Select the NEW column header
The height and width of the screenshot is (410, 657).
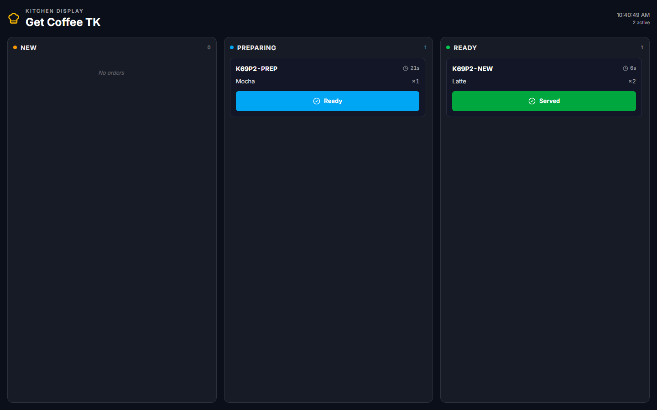(28, 48)
